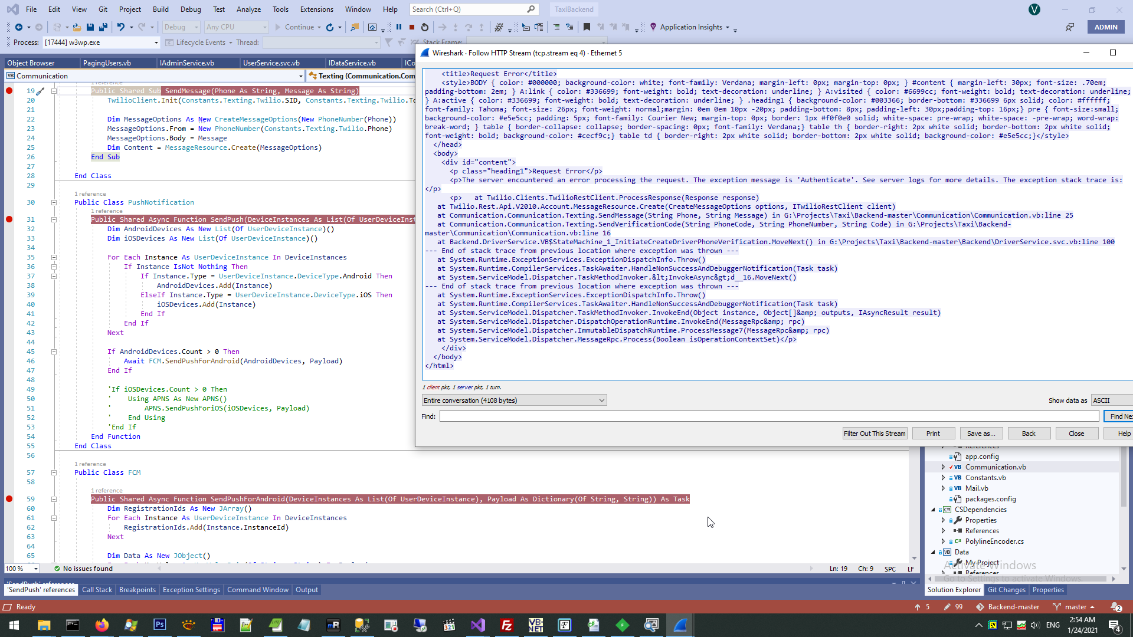Viewport: 1133px width, 637px height.
Task: Click the Bookmark toggle icon in toolbar
Action: 587,27
